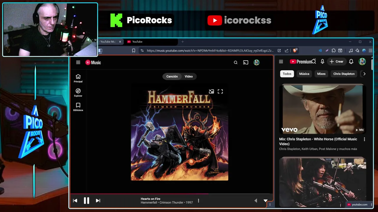Skip to previous track
Image resolution: width=378 pixels, height=212 pixels.
click(x=75, y=201)
